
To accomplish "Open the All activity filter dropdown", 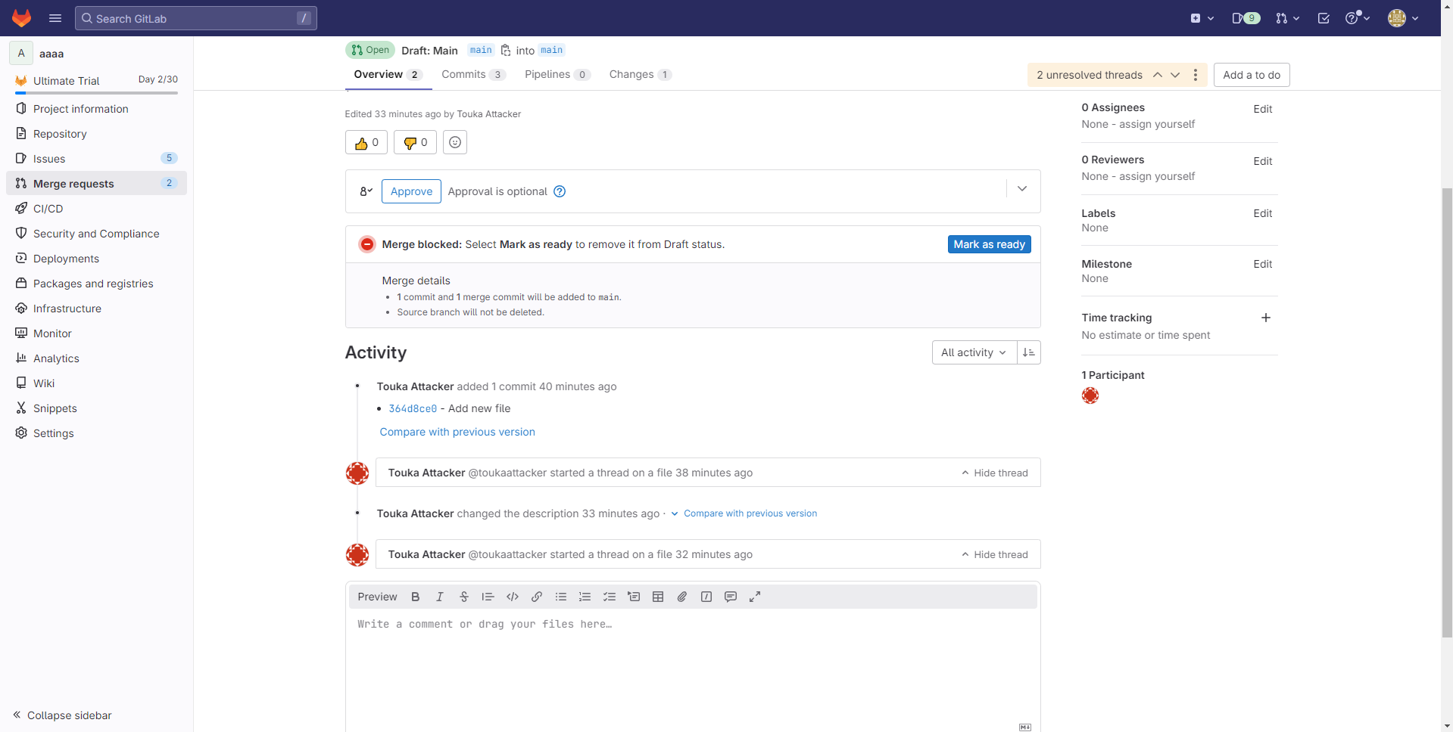I will tap(974, 352).
